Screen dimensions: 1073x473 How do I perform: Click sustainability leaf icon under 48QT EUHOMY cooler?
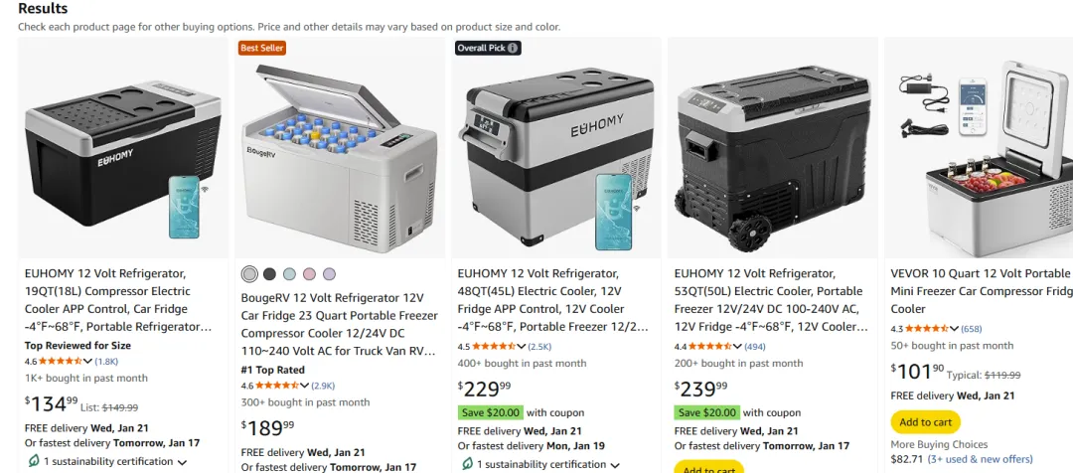[x=467, y=464]
